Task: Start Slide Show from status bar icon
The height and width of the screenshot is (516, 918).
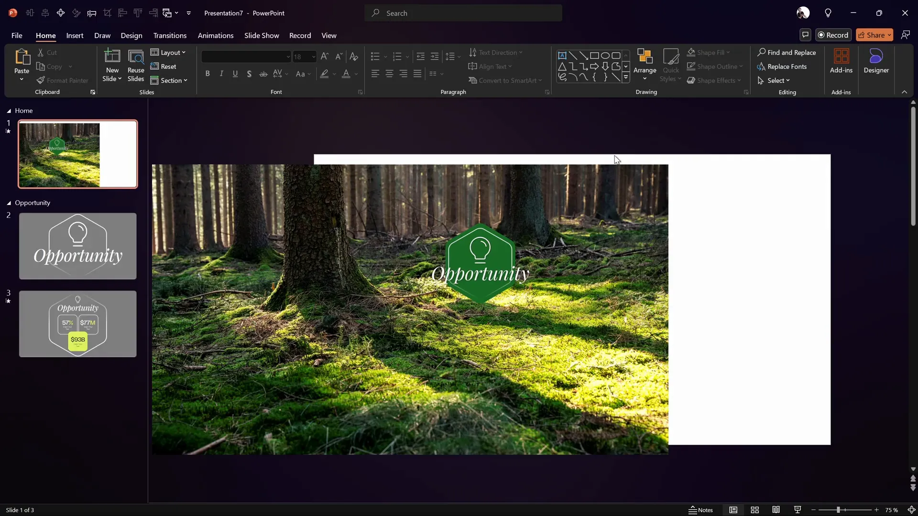Action: [x=797, y=510]
